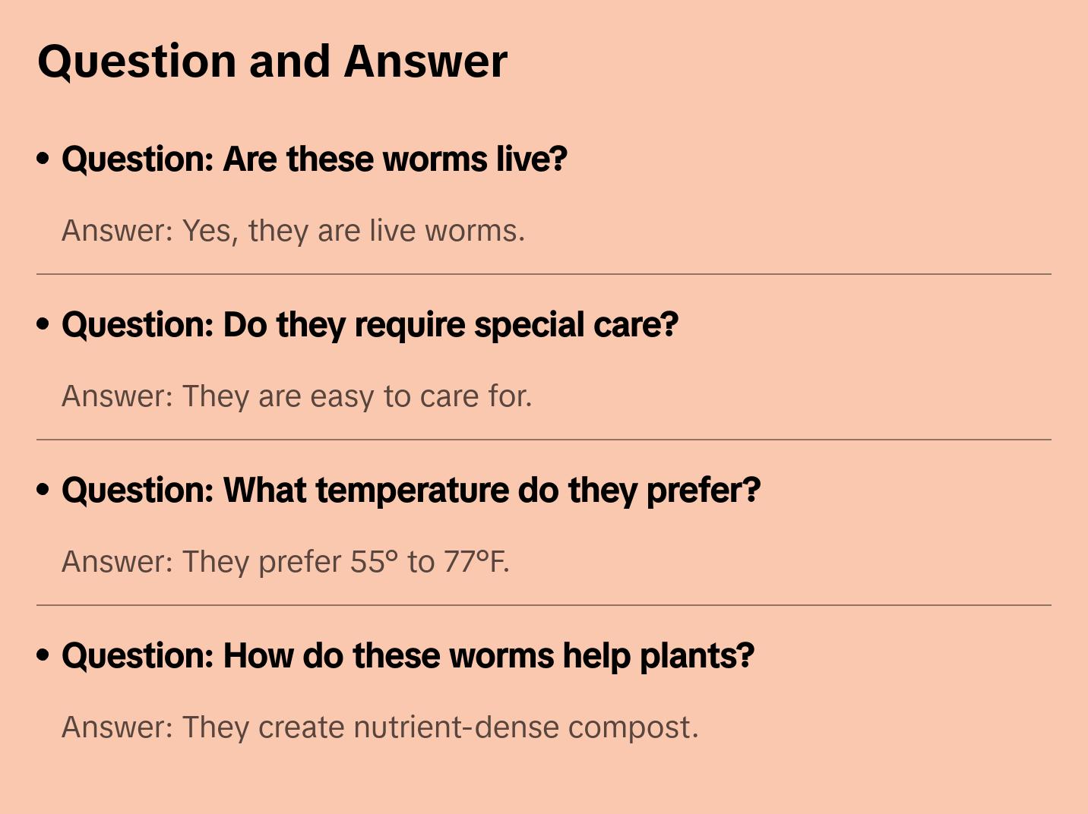Click the bullet before 'What temperature do they prefer?'
Viewport: 1088px width, 814px height.
click(x=43, y=490)
